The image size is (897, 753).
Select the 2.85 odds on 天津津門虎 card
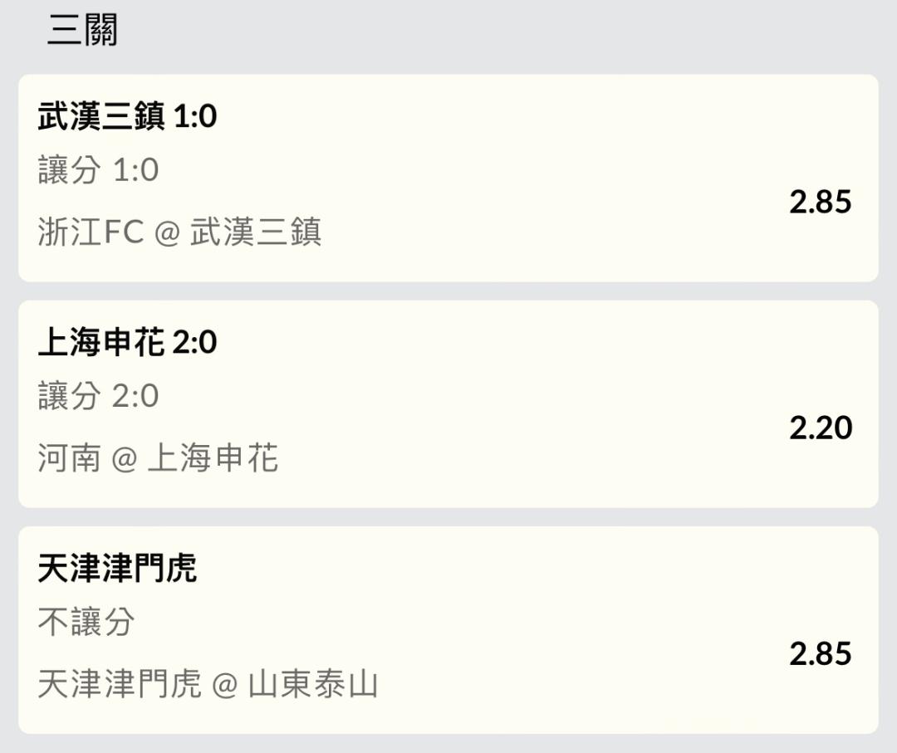[x=820, y=653]
